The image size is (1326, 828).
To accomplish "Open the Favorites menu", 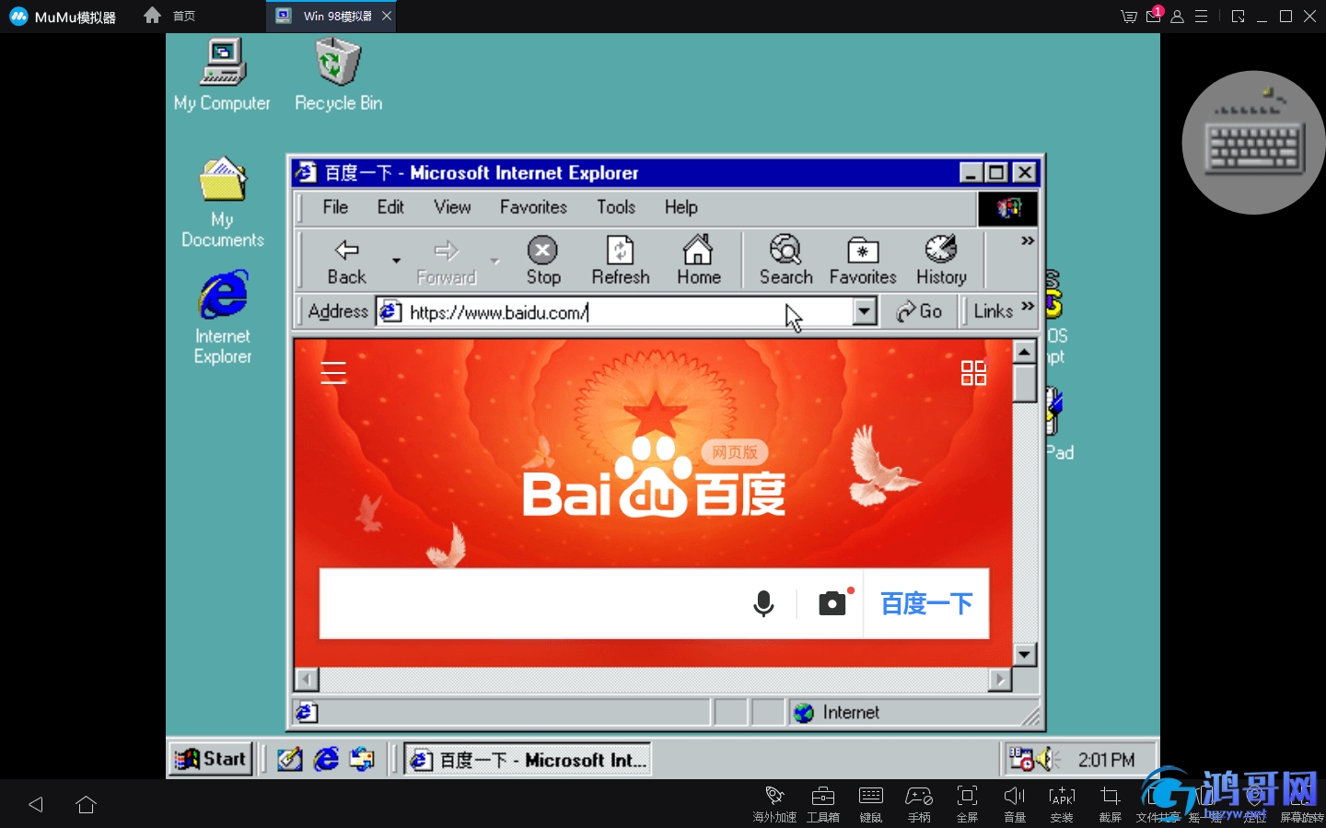I will 533,207.
